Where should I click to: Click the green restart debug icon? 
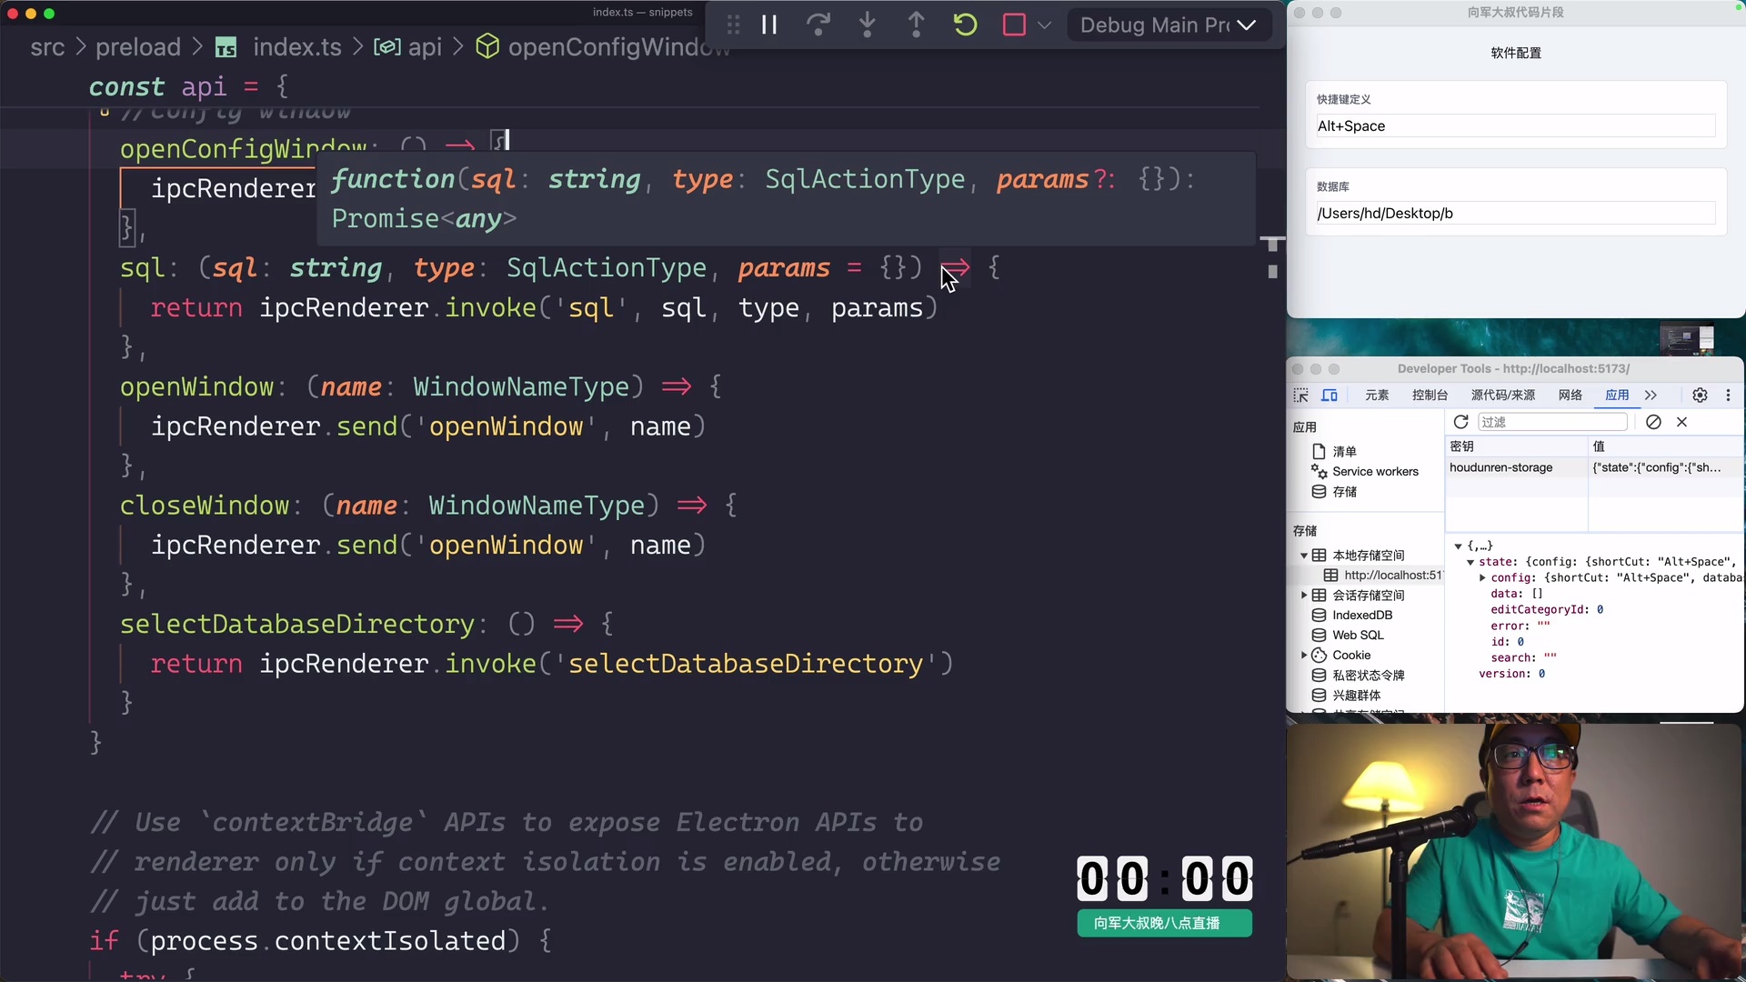(966, 25)
